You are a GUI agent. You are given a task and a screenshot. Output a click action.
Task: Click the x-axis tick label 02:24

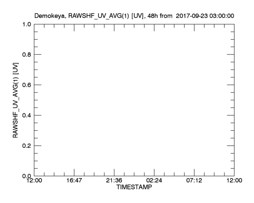click(154, 181)
